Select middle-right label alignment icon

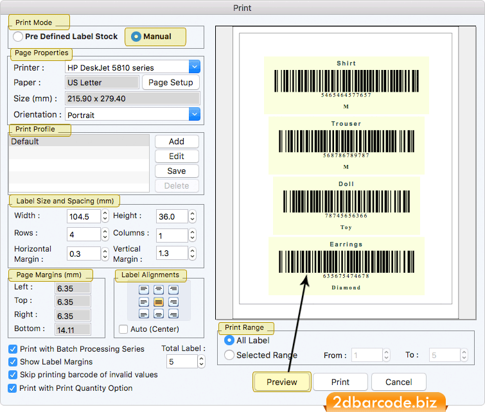click(x=173, y=302)
